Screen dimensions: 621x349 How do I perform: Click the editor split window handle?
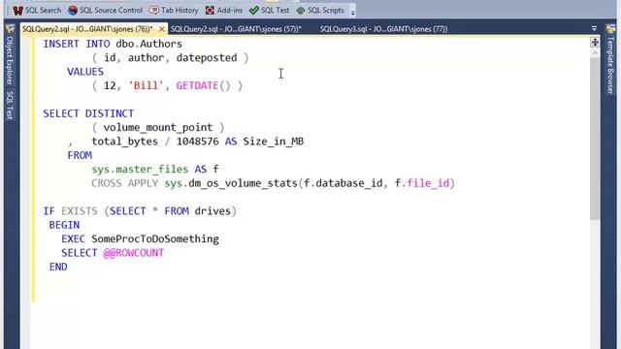[x=595, y=42]
